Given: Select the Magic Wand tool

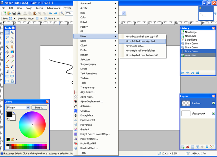Looking at the screenshot, I should coord(7,47).
